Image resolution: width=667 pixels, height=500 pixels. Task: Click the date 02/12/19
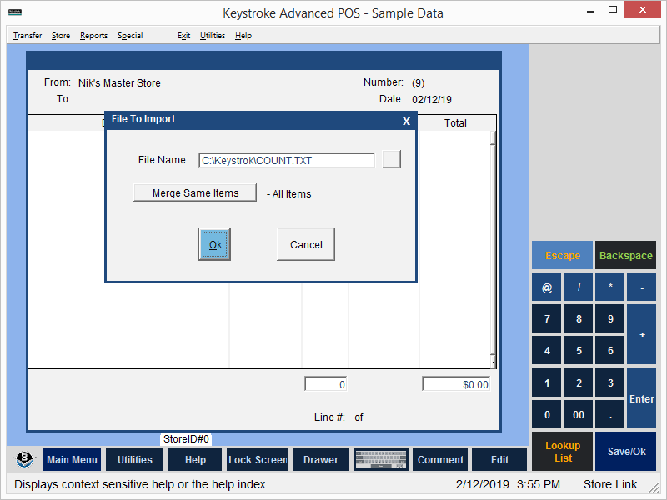tap(432, 99)
